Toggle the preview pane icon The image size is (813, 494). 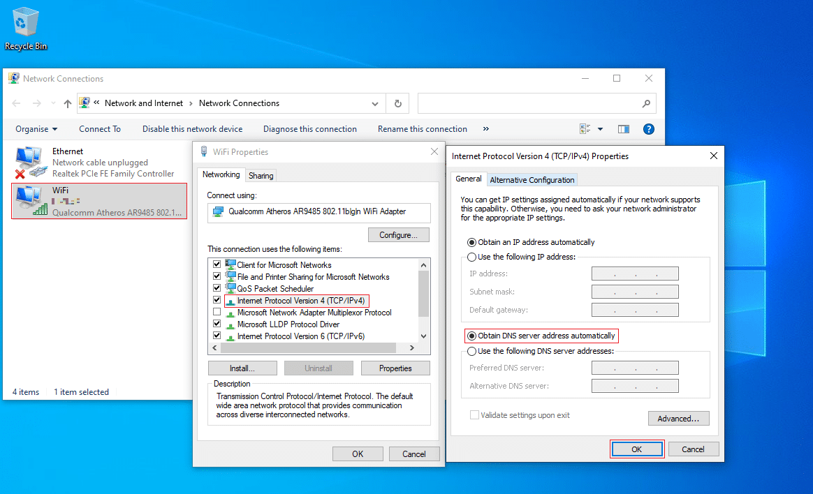point(624,129)
